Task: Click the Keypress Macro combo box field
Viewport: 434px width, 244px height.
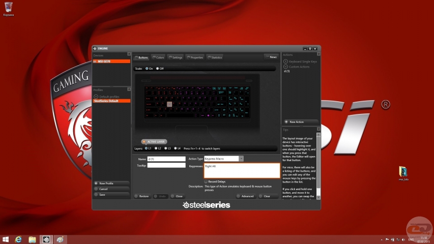Action: [x=221, y=159]
